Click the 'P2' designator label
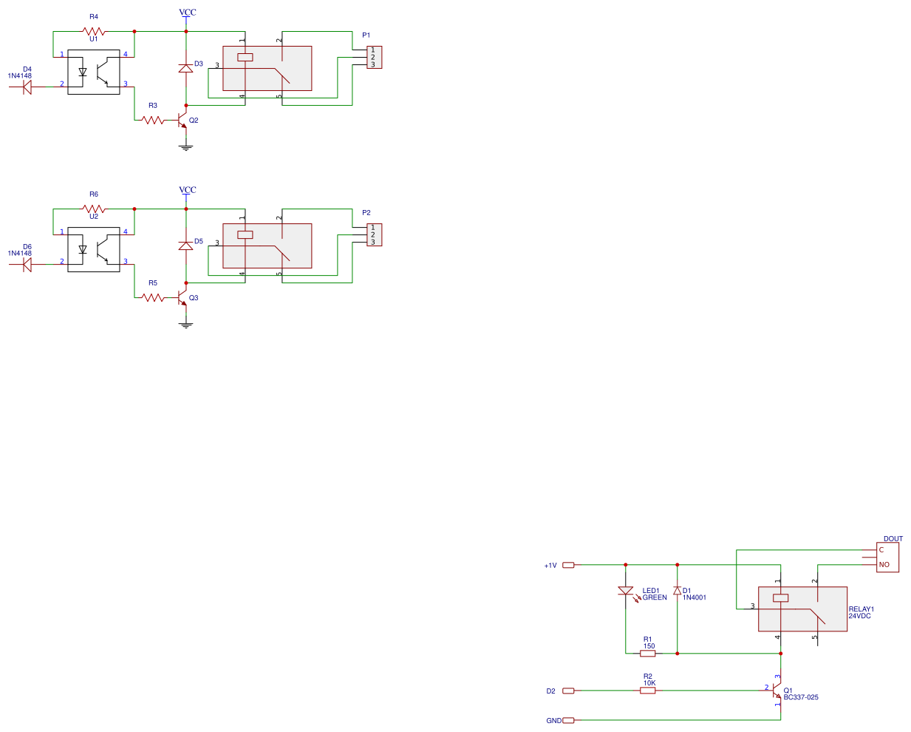 366,213
